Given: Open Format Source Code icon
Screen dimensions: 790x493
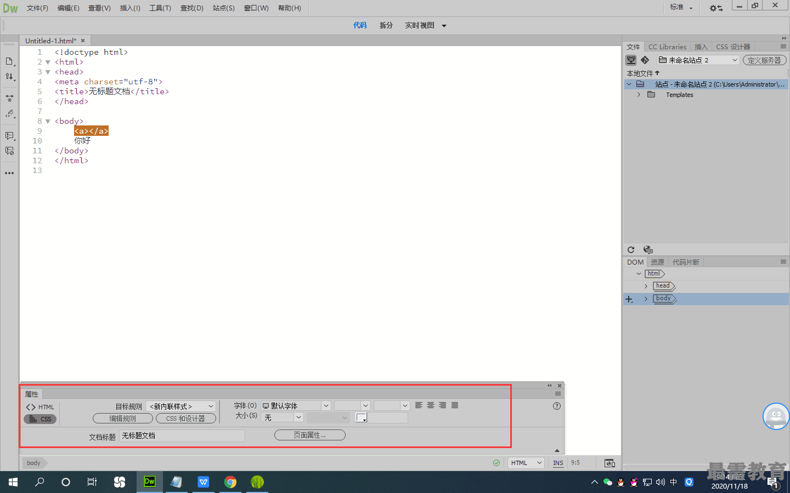Looking at the screenshot, I should point(9,114).
